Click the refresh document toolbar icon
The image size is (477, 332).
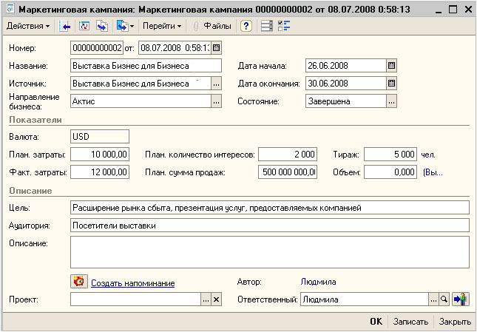[x=84, y=26]
